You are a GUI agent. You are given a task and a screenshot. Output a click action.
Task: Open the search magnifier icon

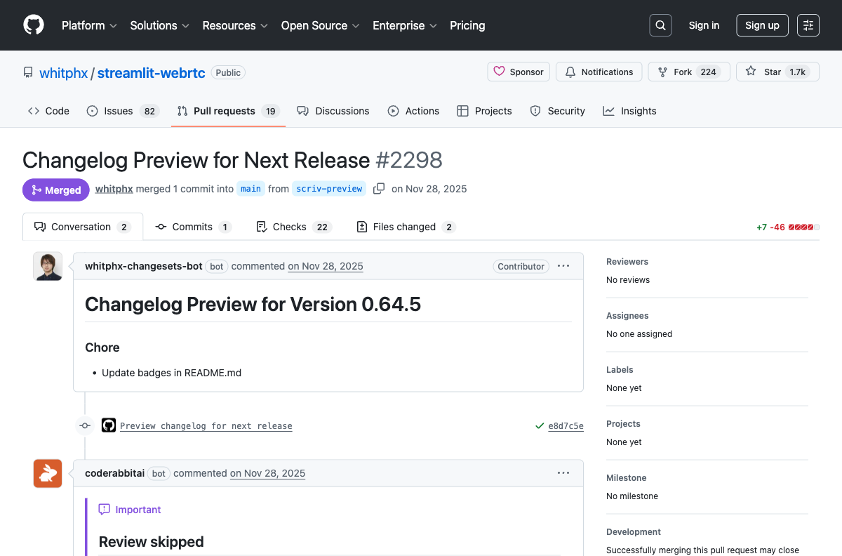660,25
